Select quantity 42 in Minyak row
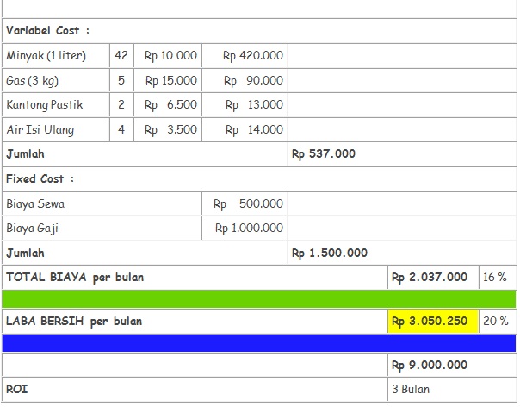Viewport: 520px width, 407px height. point(121,55)
